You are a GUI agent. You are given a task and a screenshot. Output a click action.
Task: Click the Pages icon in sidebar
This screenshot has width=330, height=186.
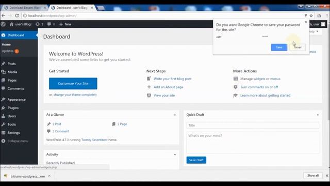3,80
